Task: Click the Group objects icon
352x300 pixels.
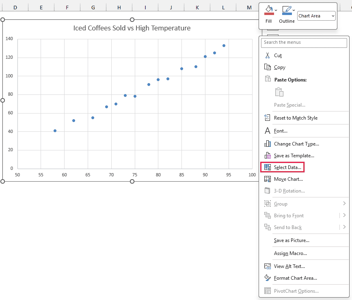Action: point(268,204)
